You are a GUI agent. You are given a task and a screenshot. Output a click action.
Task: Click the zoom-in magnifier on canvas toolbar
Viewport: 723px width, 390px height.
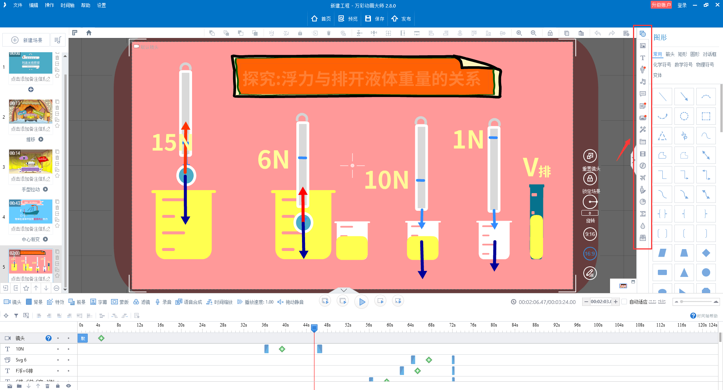click(519, 33)
